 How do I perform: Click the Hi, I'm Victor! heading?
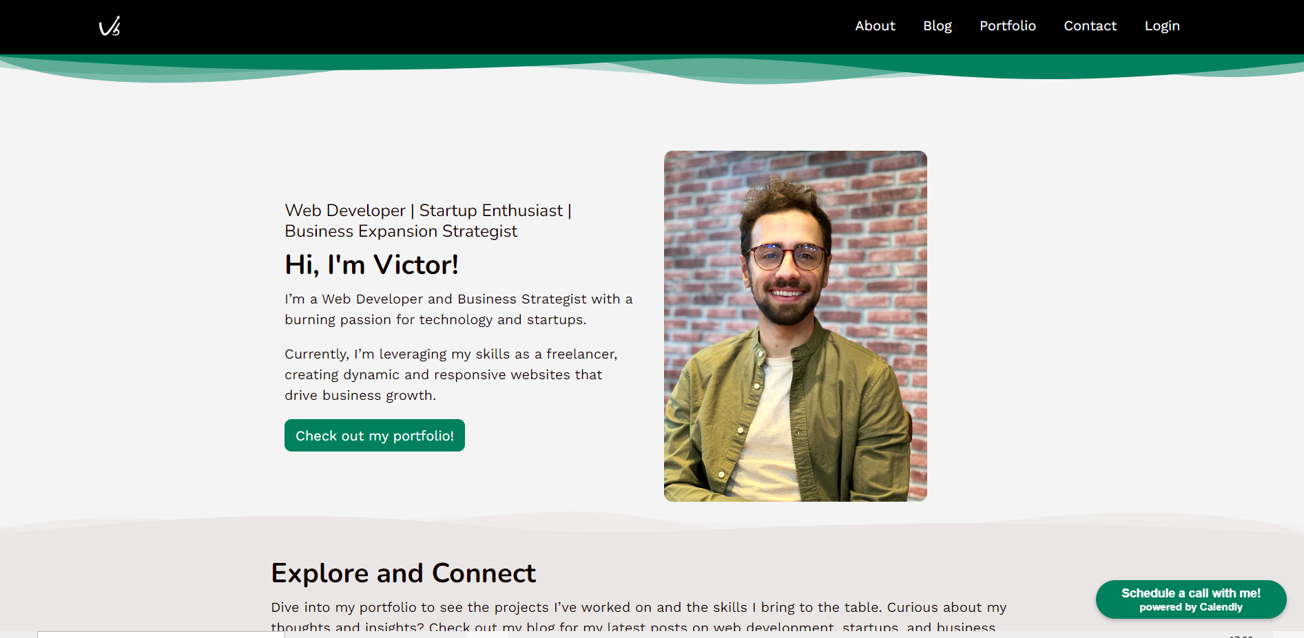(x=371, y=265)
